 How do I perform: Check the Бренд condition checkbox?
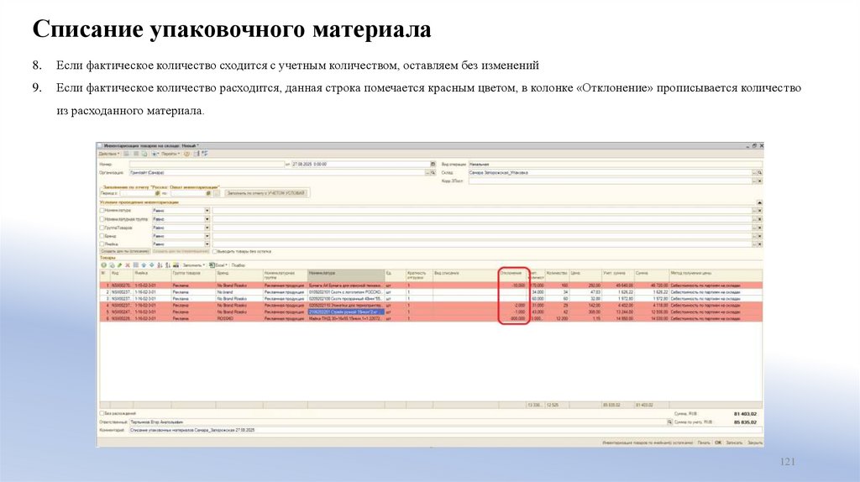[x=102, y=236]
